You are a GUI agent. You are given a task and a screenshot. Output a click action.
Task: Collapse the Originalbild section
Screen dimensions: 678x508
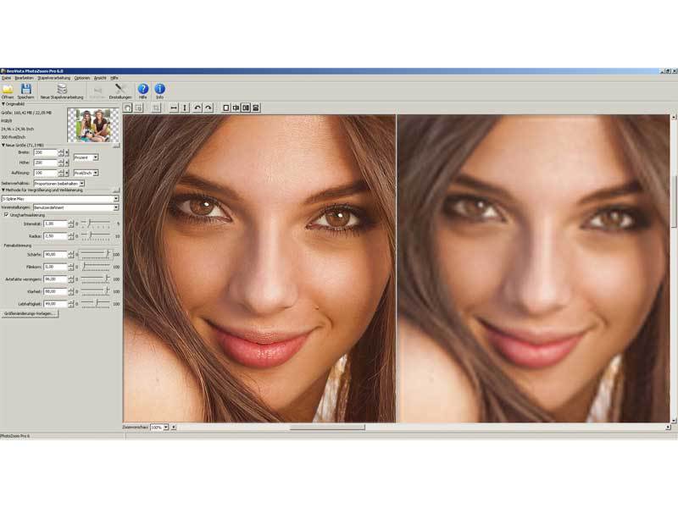point(3,104)
